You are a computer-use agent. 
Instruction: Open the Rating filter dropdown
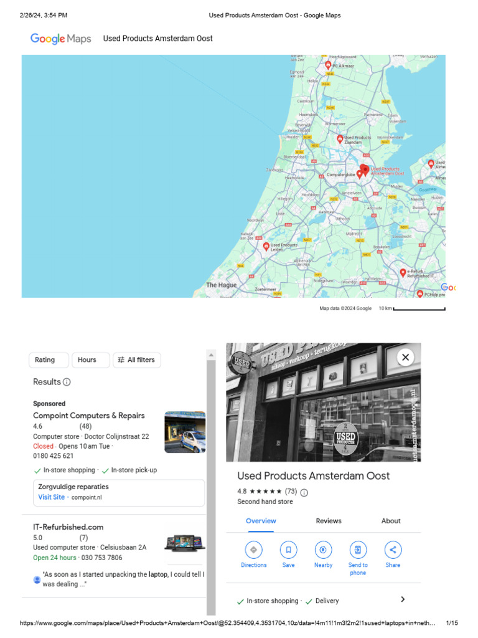pos(49,359)
